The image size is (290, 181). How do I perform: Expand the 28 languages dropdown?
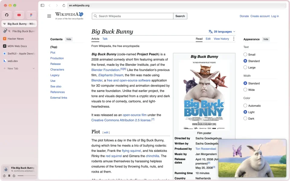point(222,32)
